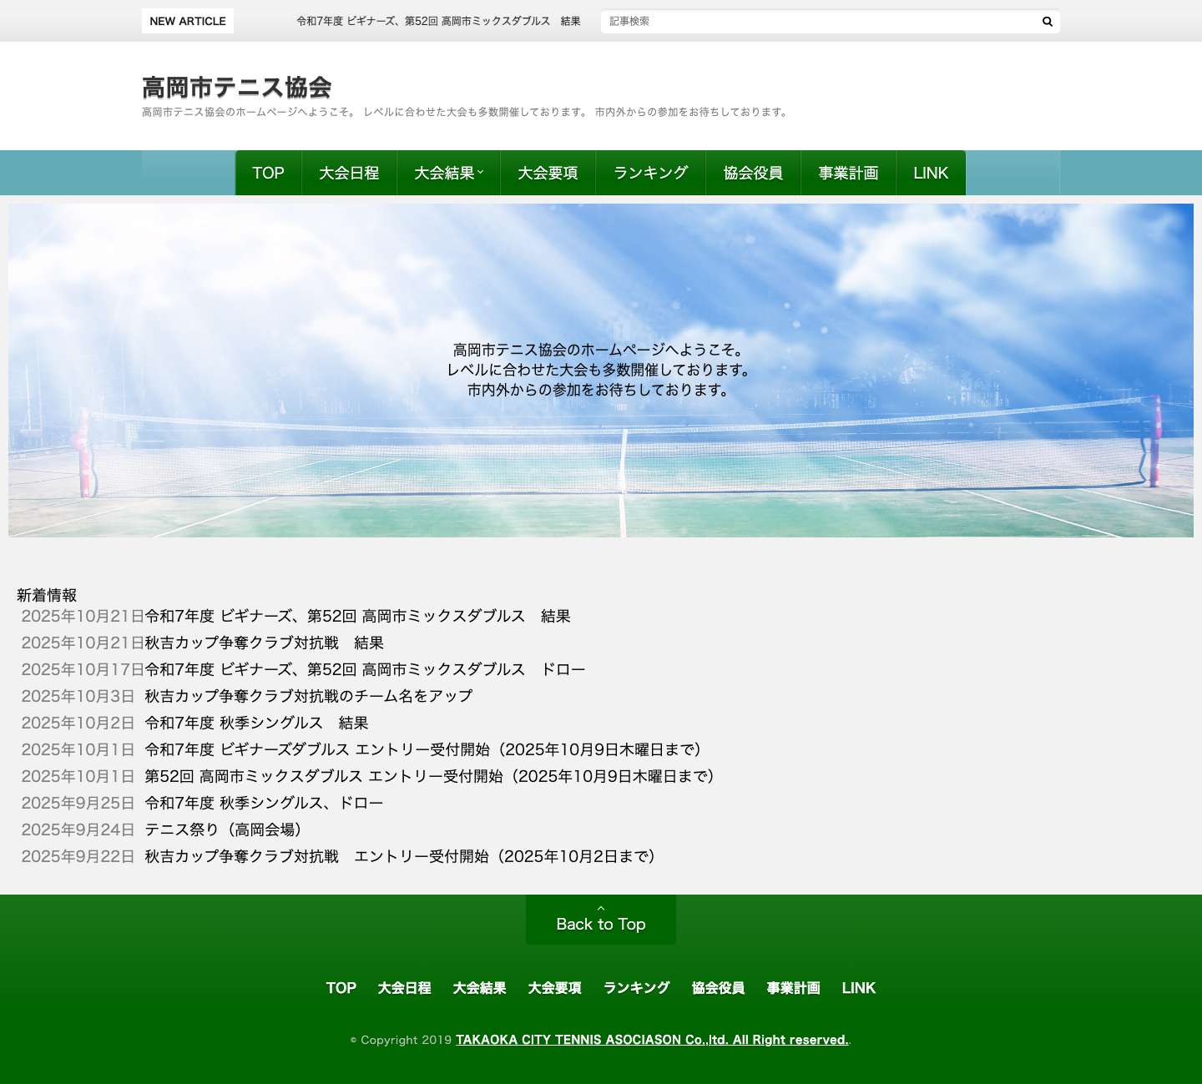Screen dimensions: 1202x1084
Task: Open the ミックスダブルス ドロー article
Action: click(x=365, y=669)
